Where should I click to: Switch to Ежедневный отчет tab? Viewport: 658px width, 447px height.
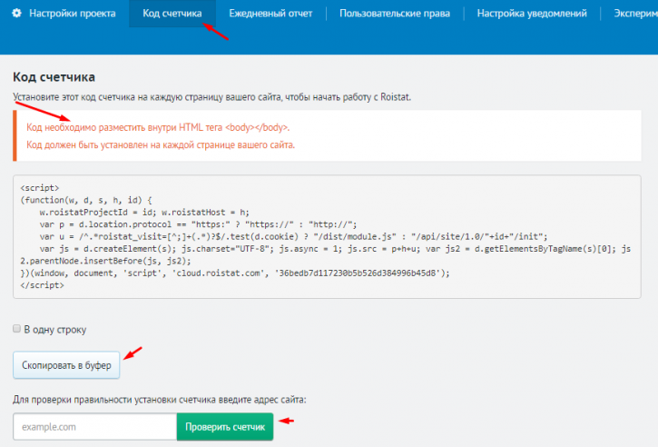pos(270,14)
